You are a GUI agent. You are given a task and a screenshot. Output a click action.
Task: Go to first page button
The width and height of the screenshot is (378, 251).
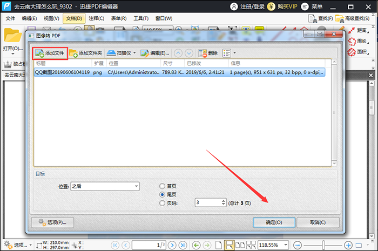point(115,245)
